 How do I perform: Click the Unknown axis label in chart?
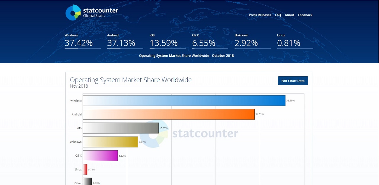(76, 142)
